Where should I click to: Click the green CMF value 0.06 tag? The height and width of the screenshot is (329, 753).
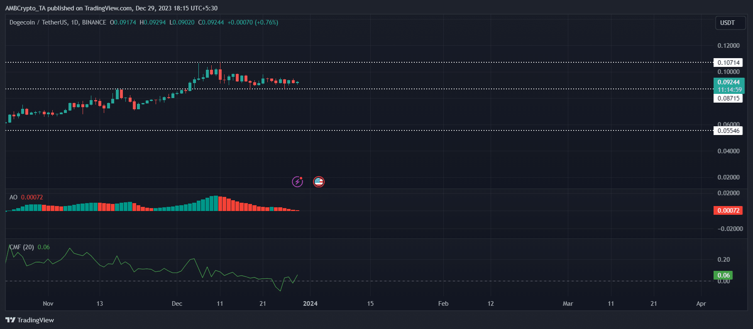723,275
